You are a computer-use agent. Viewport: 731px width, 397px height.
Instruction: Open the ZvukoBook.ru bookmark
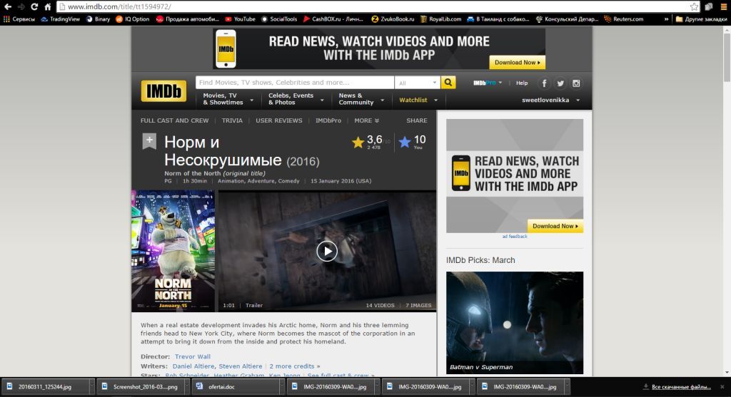click(x=393, y=19)
